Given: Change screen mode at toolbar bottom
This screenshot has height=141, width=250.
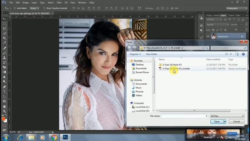Looking at the screenshot, I should point(4,130).
